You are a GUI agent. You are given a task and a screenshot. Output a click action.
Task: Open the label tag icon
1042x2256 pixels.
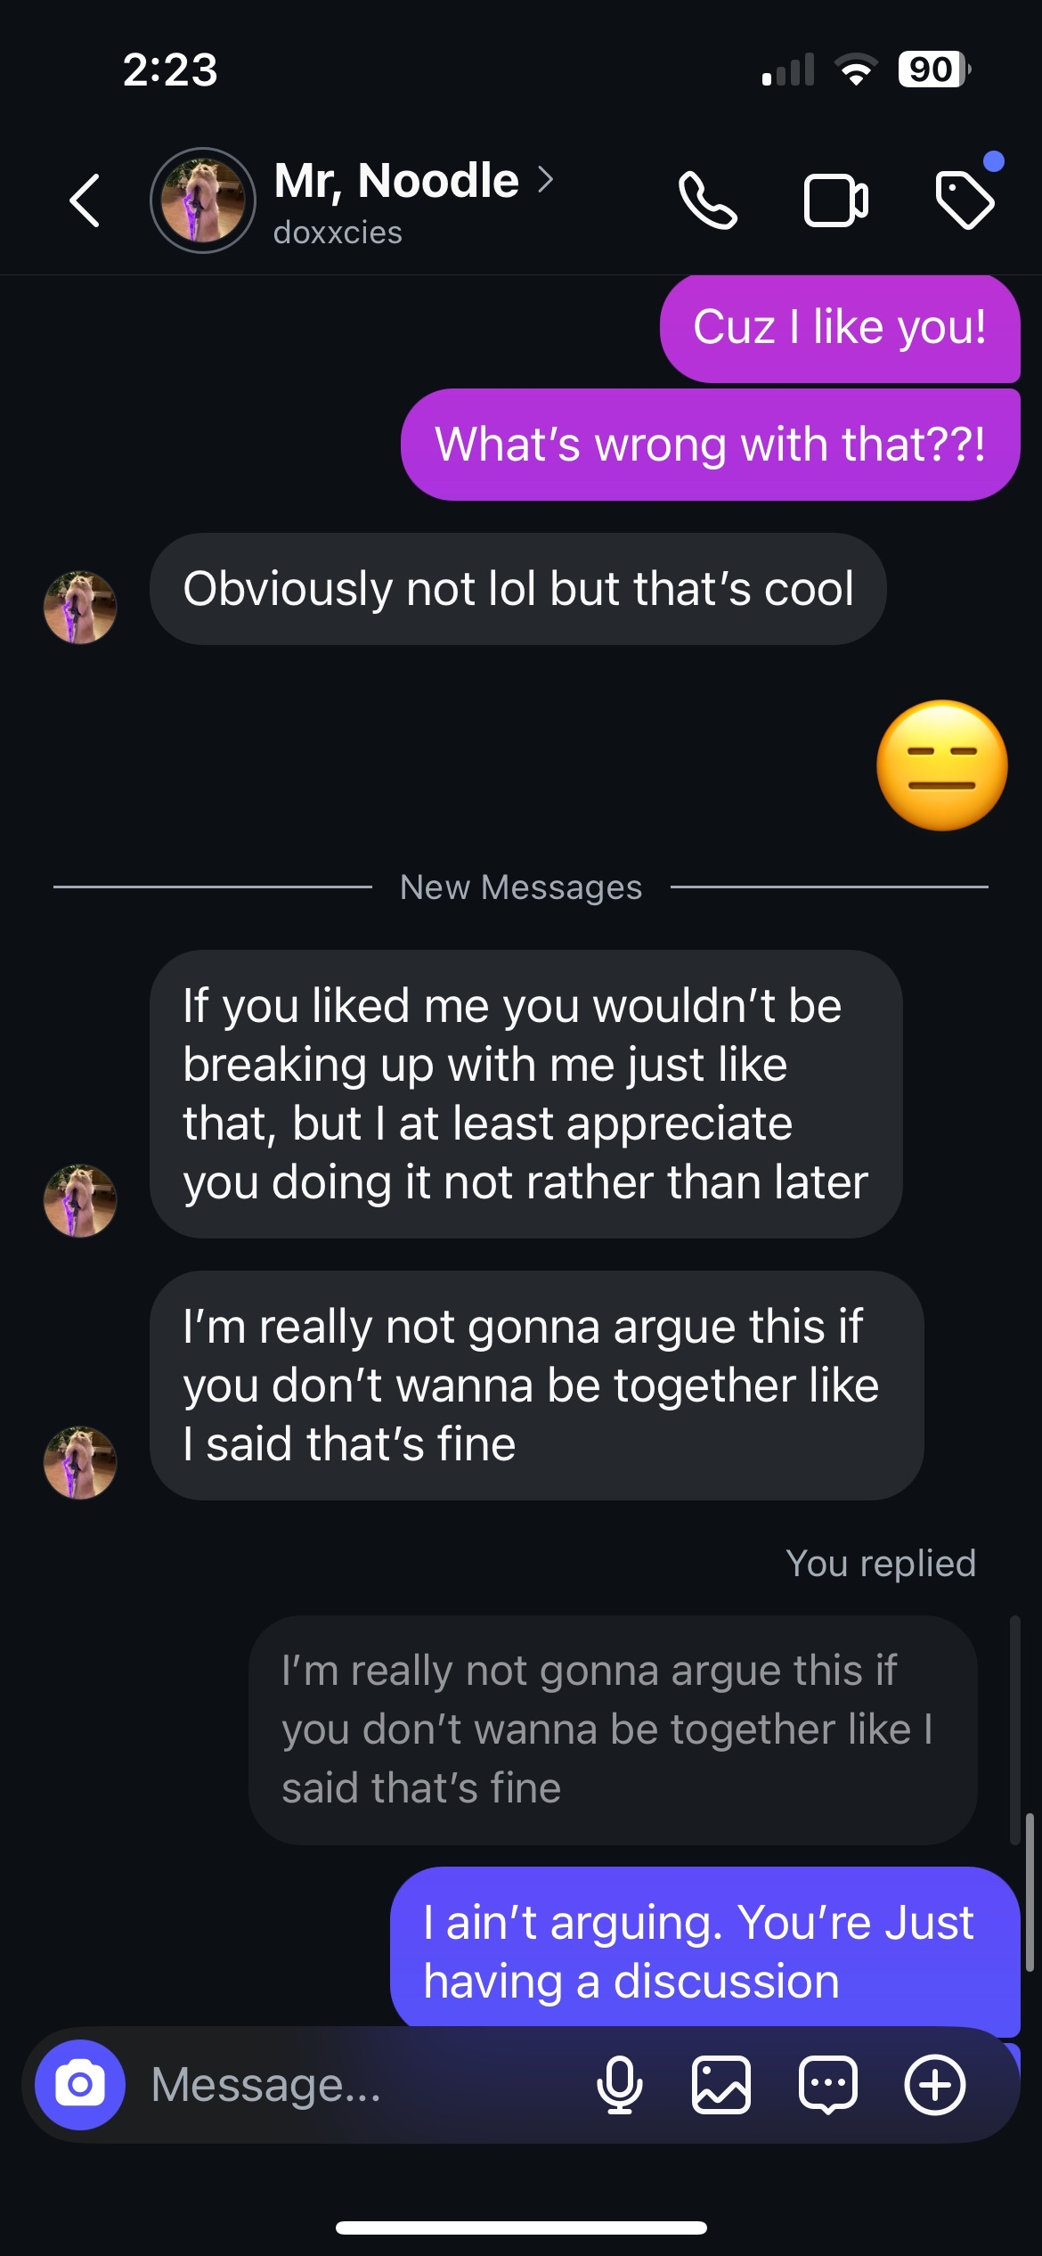965,200
